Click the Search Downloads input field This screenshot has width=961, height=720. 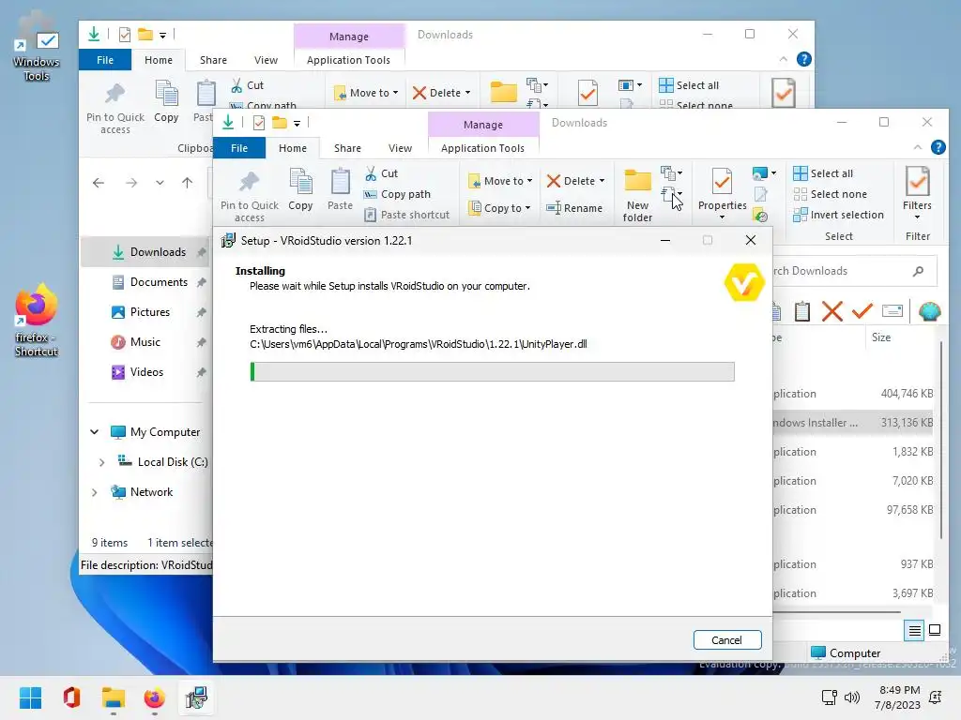tap(854, 271)
